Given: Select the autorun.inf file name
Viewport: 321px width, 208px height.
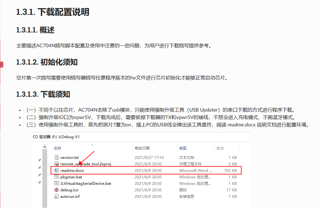Looking at the screenshot, I should pos(70,197).
